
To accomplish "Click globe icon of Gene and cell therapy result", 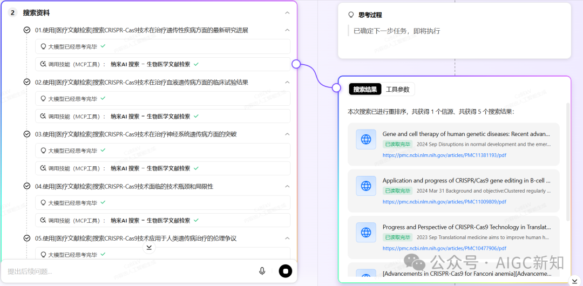I will pyautogui.click(x=366, y=139).
